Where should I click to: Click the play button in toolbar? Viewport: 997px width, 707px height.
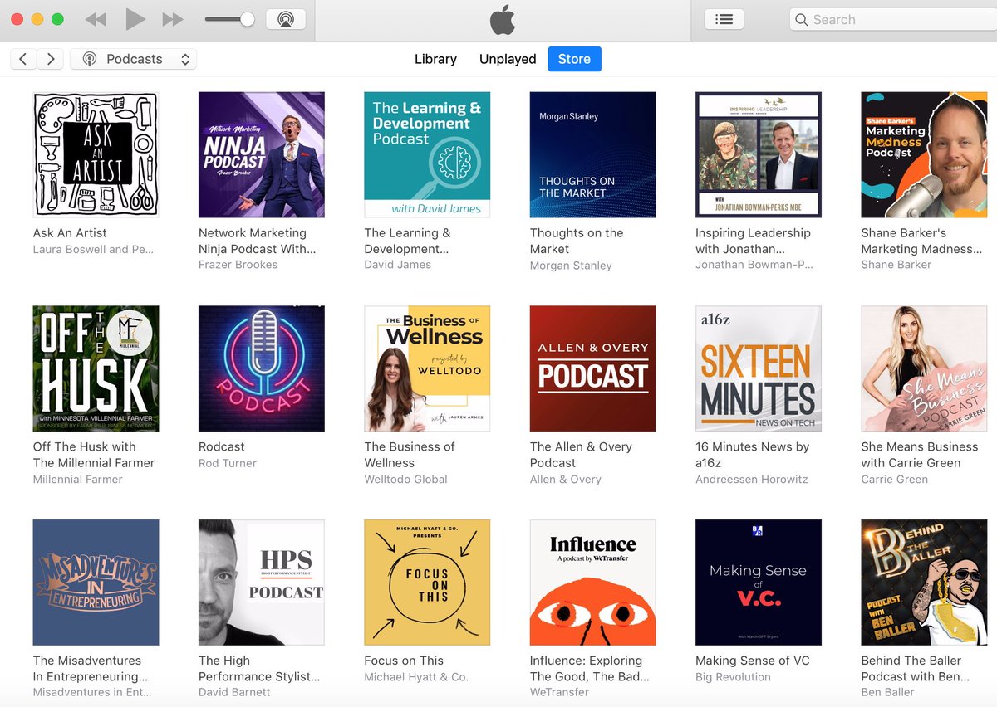pyautogui.click(x=135, y=19)
